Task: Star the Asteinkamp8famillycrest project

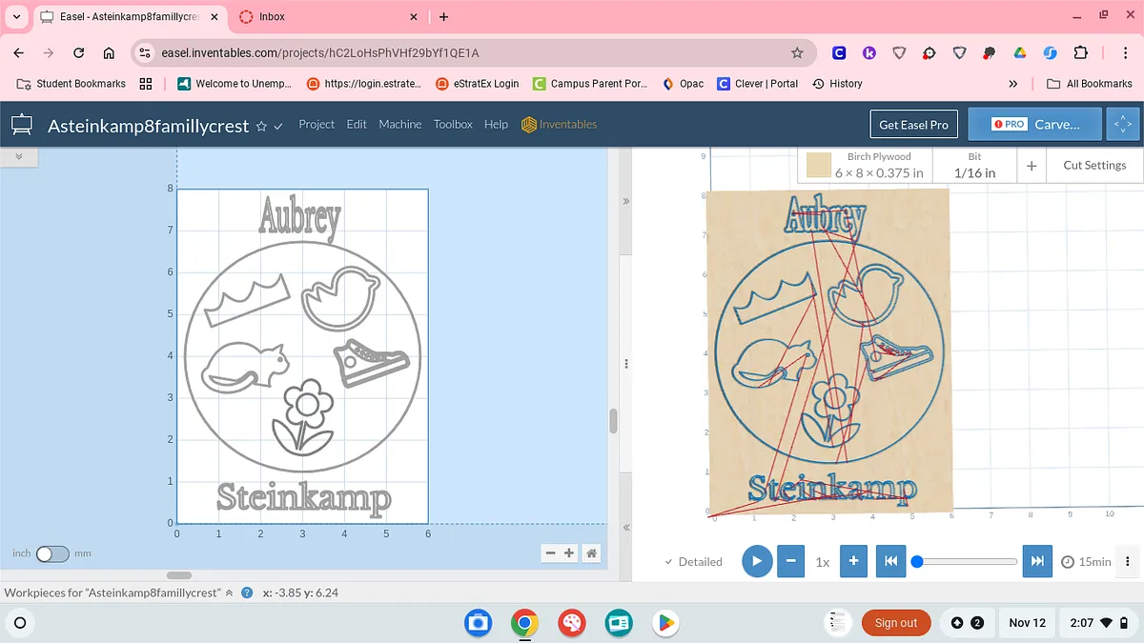Action: coord(261,126)
